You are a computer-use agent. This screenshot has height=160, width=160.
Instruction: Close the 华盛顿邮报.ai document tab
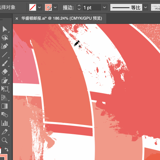click(x=17, y=19)
